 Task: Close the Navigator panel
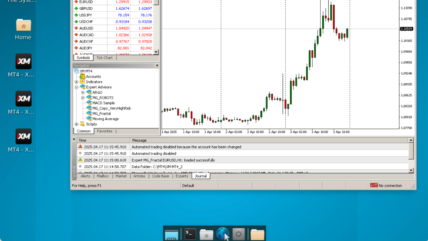(157, 66)
